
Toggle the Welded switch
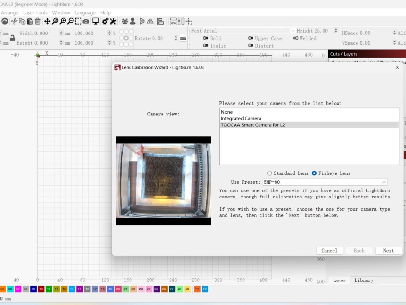click(x=296, y=38)
